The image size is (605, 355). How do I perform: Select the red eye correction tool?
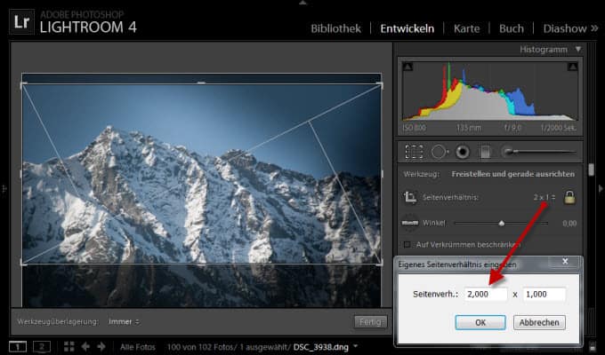tap(462, 152)
